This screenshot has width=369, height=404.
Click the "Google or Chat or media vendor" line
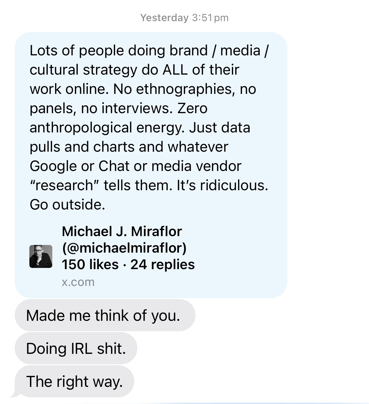136,166
